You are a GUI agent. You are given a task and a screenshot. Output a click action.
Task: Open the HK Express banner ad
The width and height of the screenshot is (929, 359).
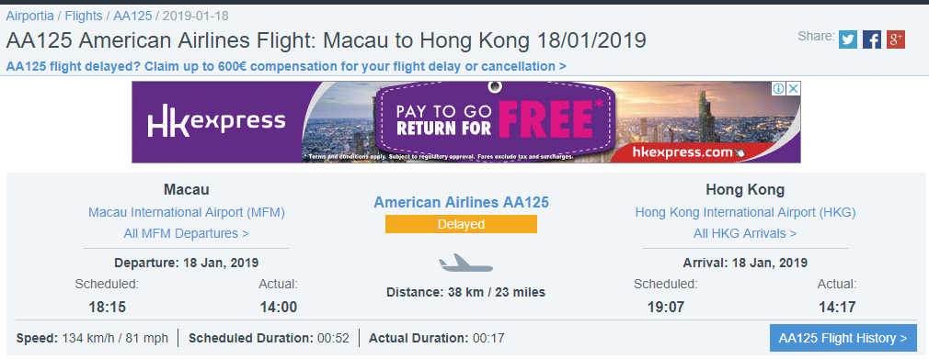465,122
